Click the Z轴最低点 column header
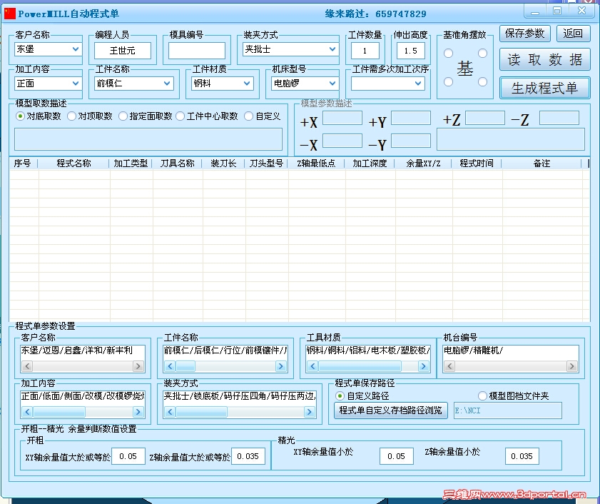This screenshot has height=504, width=600. tap(316, 163)
